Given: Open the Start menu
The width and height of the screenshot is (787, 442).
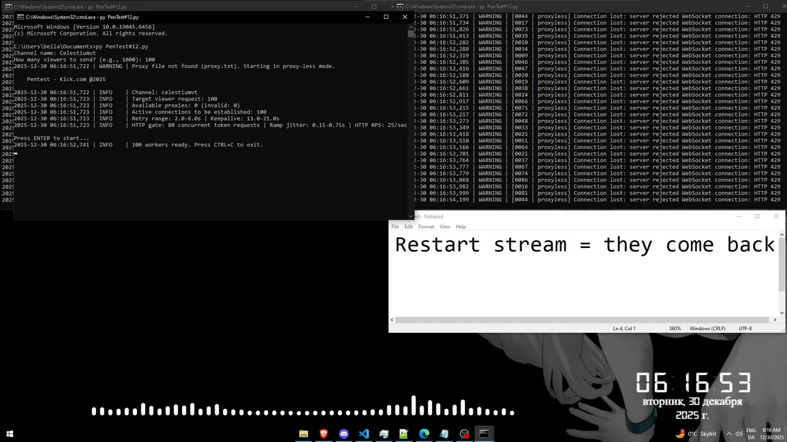Looking at the screenshot, I should (x=10, y=433).
